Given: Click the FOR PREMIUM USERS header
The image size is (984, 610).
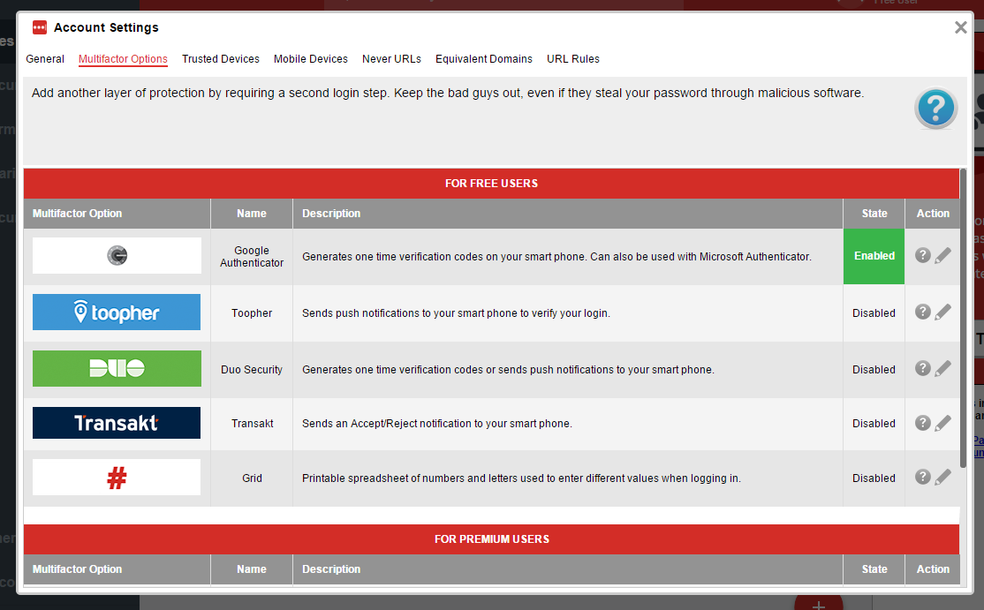Looking at the screenshot, I should pos(491,538).
